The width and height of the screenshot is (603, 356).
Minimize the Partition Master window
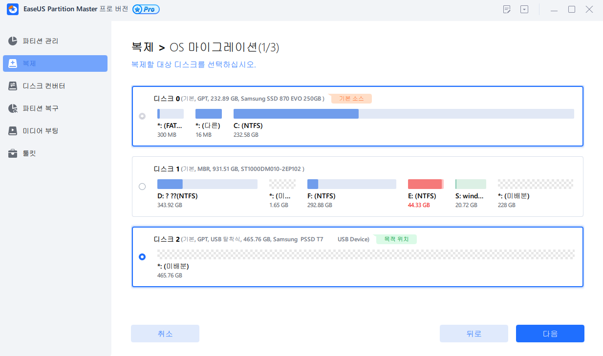pyautogui.click(x=554, y=9)
